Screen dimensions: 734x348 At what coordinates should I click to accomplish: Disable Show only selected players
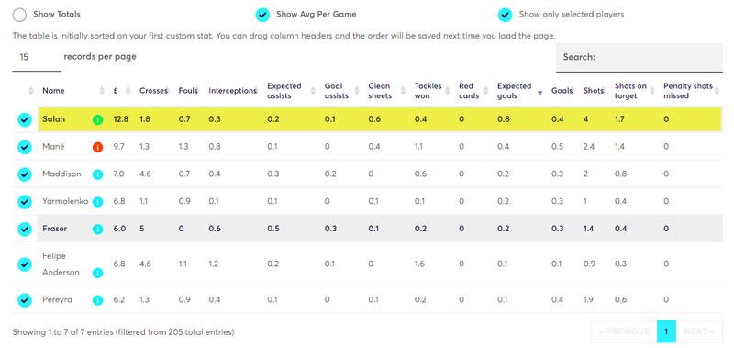(x=506, y=15)
